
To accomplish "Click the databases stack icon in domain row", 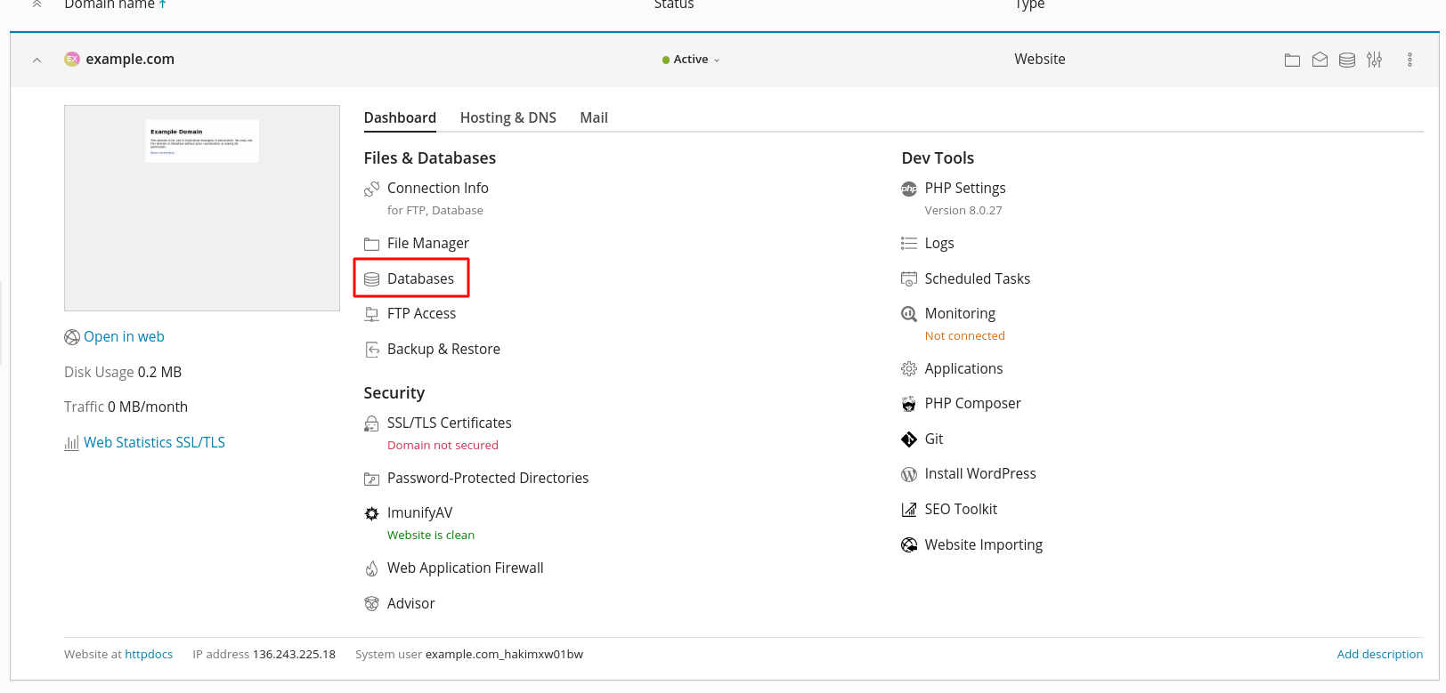I will point(1347,60).
